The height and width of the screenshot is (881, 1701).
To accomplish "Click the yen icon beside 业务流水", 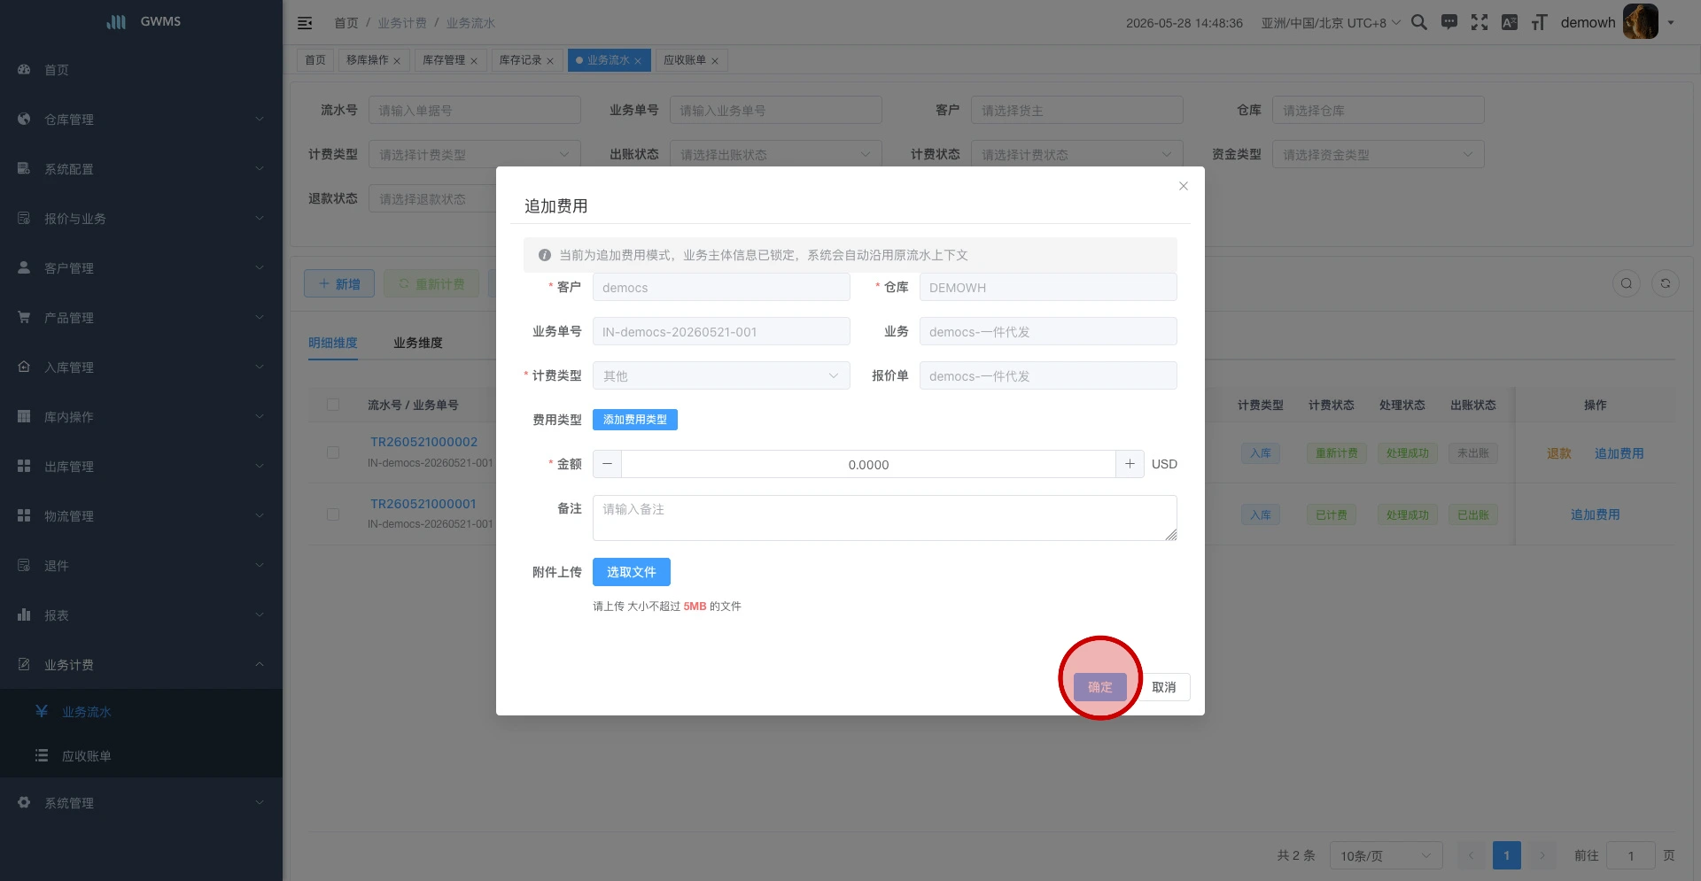I will pyautogui.click(x=42, y=711).
